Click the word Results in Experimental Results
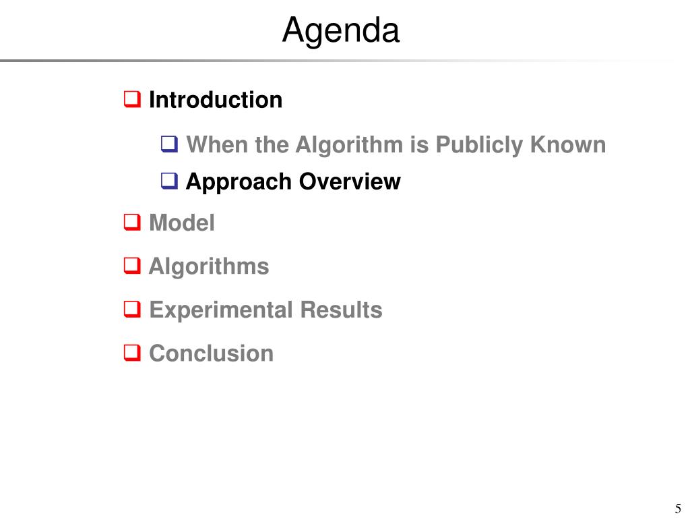 (x=342, y=309)
